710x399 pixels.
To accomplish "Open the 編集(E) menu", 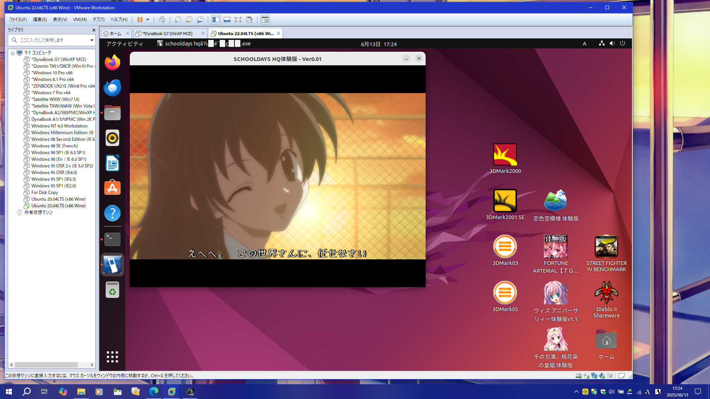I will tap(40, 20).
